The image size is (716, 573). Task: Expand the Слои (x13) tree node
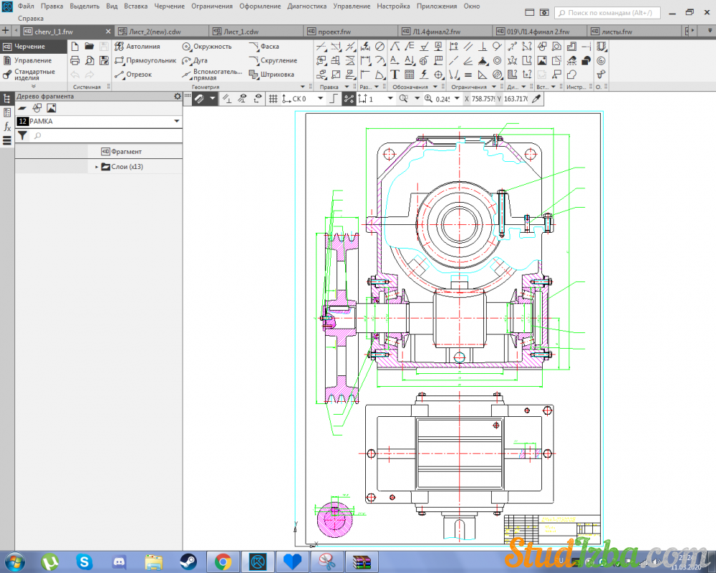point(97,167)
